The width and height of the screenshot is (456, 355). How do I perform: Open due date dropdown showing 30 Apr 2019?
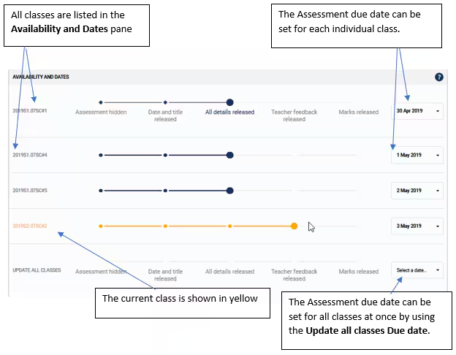pos(417,111)
